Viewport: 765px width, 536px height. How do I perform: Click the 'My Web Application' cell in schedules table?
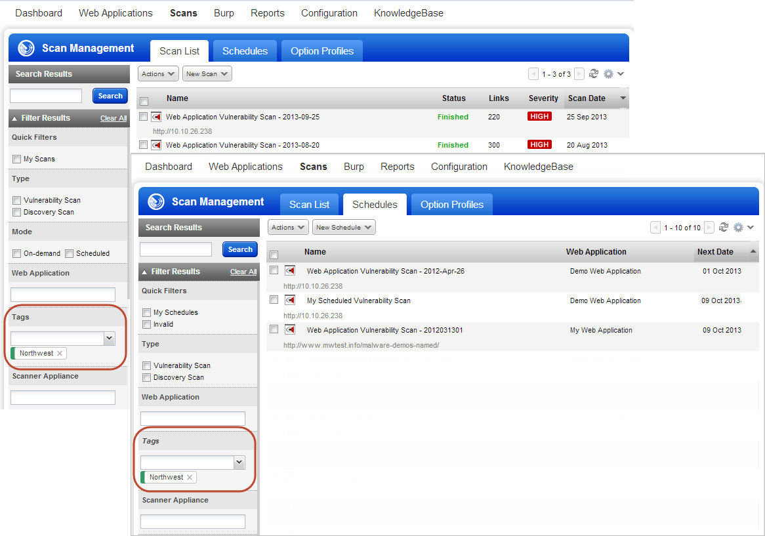tap(601, 330)
